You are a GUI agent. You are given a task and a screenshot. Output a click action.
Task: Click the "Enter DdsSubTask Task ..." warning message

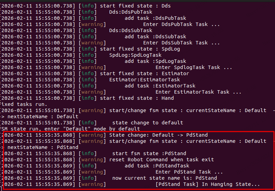click(182, 43)
